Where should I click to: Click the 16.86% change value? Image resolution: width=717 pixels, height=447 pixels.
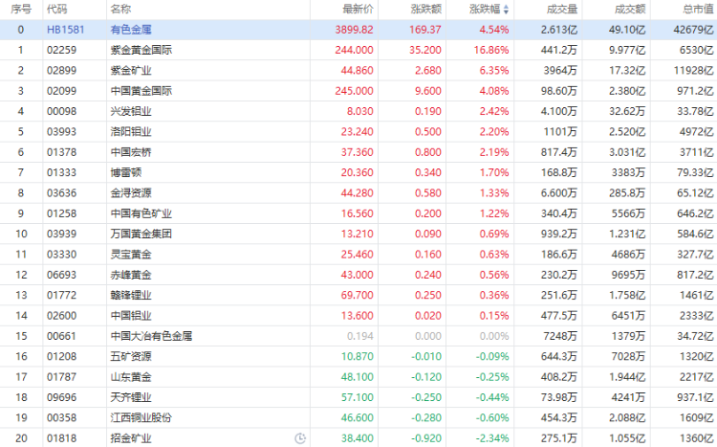[491, 50]
